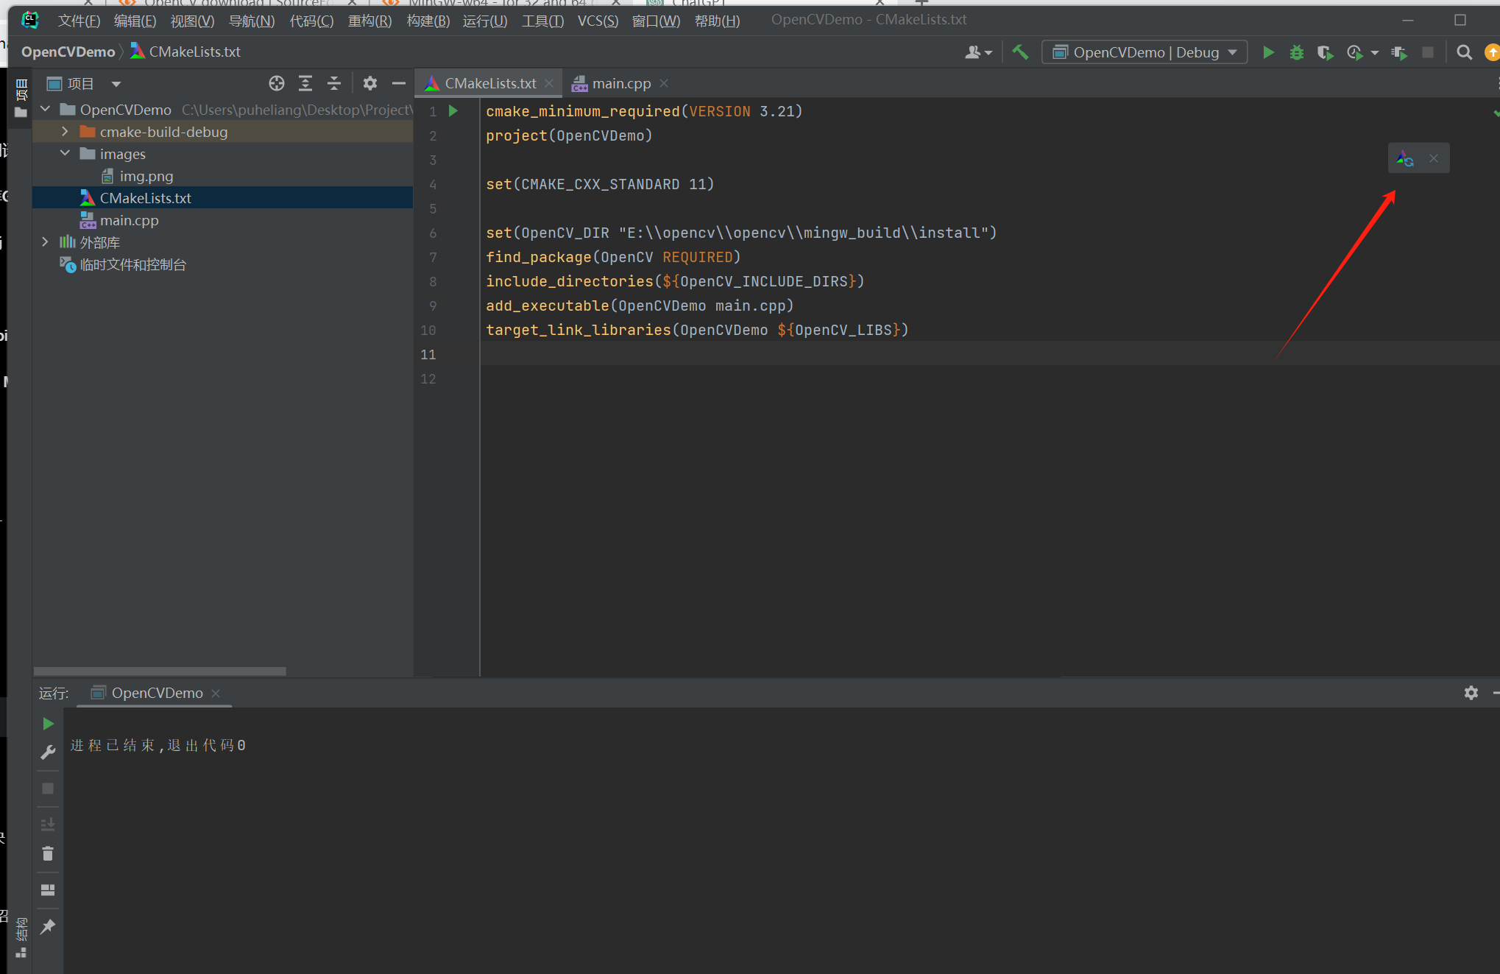Collapse the images folder
The width and height of the screenshot is (1500, 974).
tap(66, 153)
